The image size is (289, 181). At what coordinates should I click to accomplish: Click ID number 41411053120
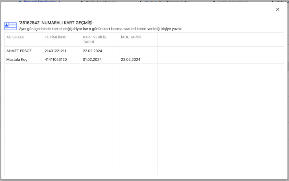pyautogui.click(x=56, y=59)
